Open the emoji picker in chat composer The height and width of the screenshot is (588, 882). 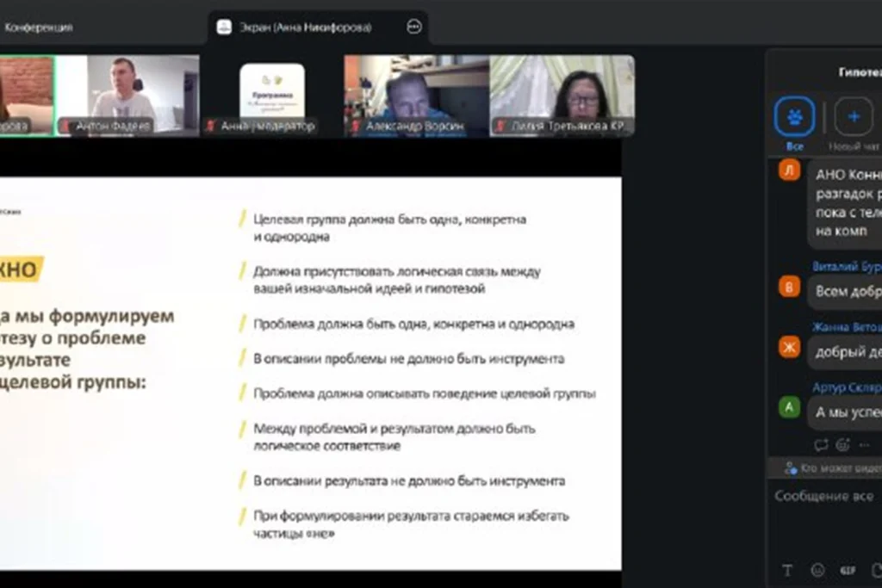pyautogui.click(x=818, y=571)
